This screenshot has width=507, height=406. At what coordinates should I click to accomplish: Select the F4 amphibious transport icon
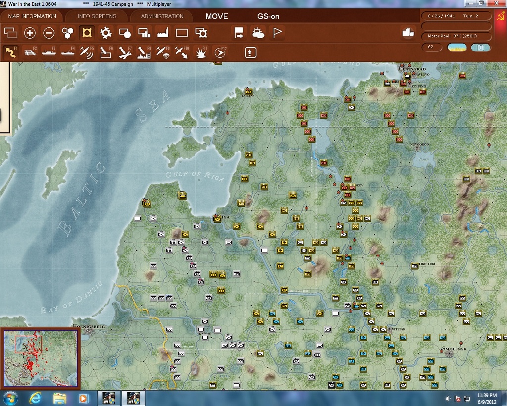tap(68, 52)
